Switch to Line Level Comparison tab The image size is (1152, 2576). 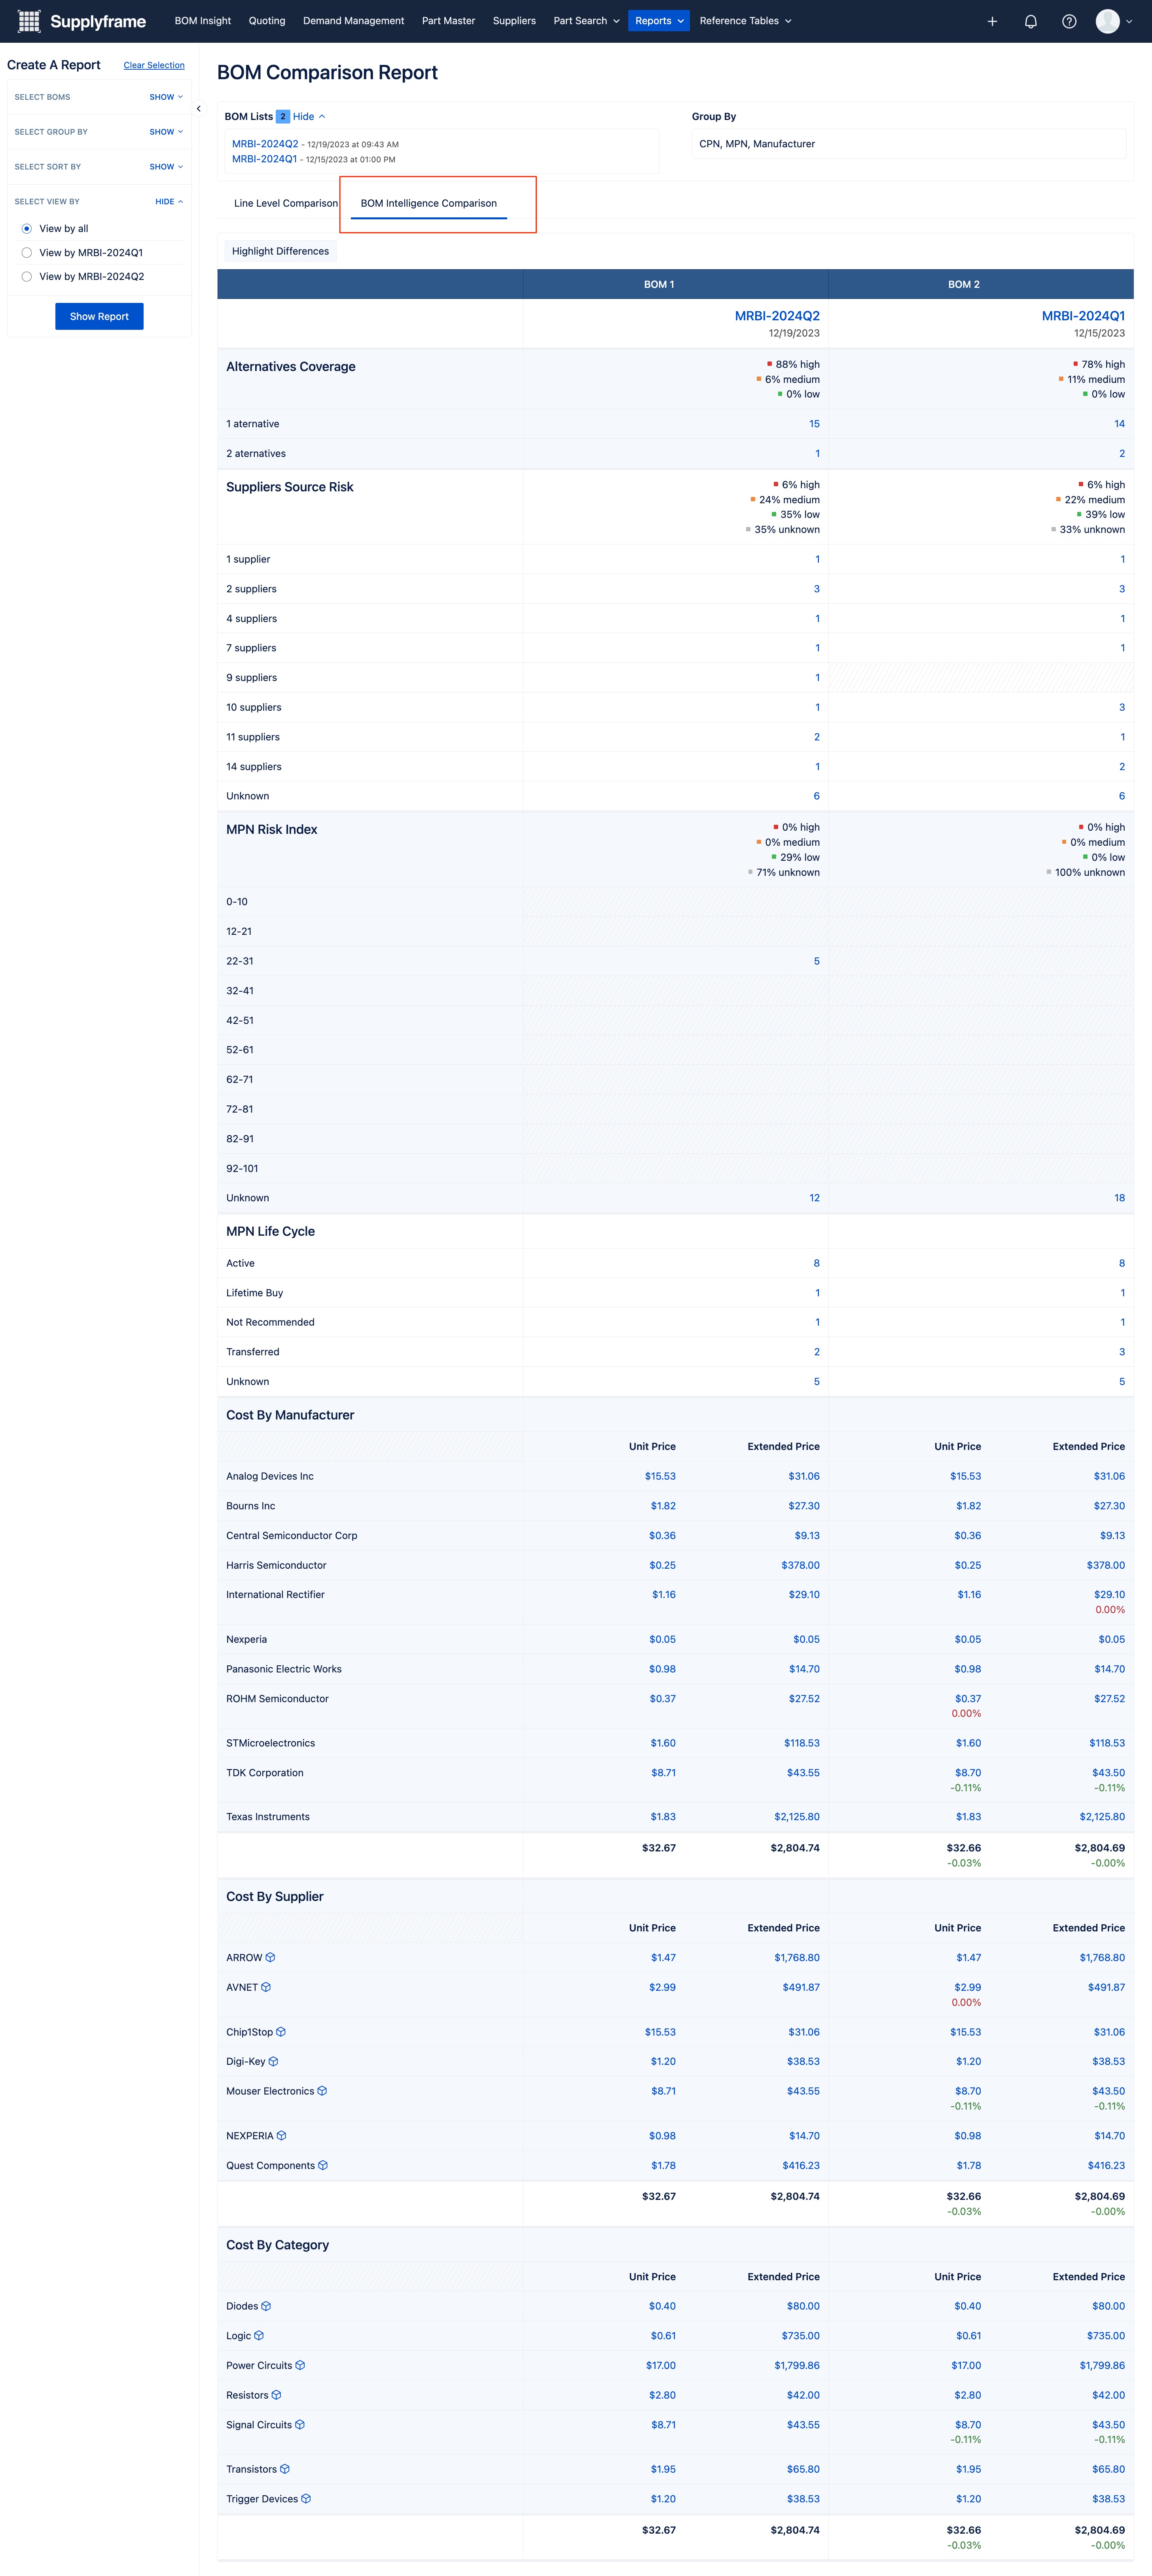(x=286, y=203)
